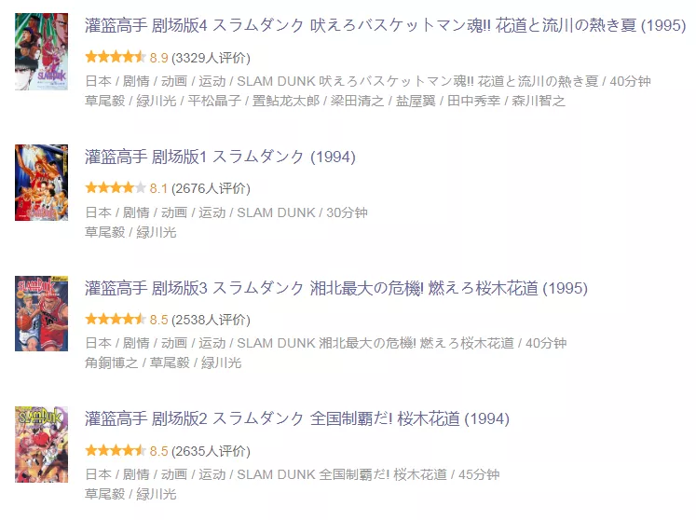Open the 灌篮高手 剧场版4 poster thumbnail
The width and height of the screenshot is (696, 520).
[x=41, y=51]
